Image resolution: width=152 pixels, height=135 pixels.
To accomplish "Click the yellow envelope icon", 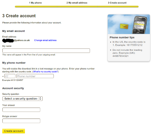I will click(124, 26).
